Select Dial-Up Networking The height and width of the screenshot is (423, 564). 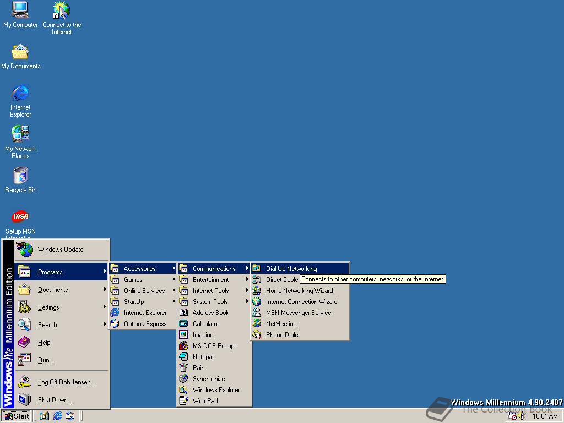click(300, 268)
